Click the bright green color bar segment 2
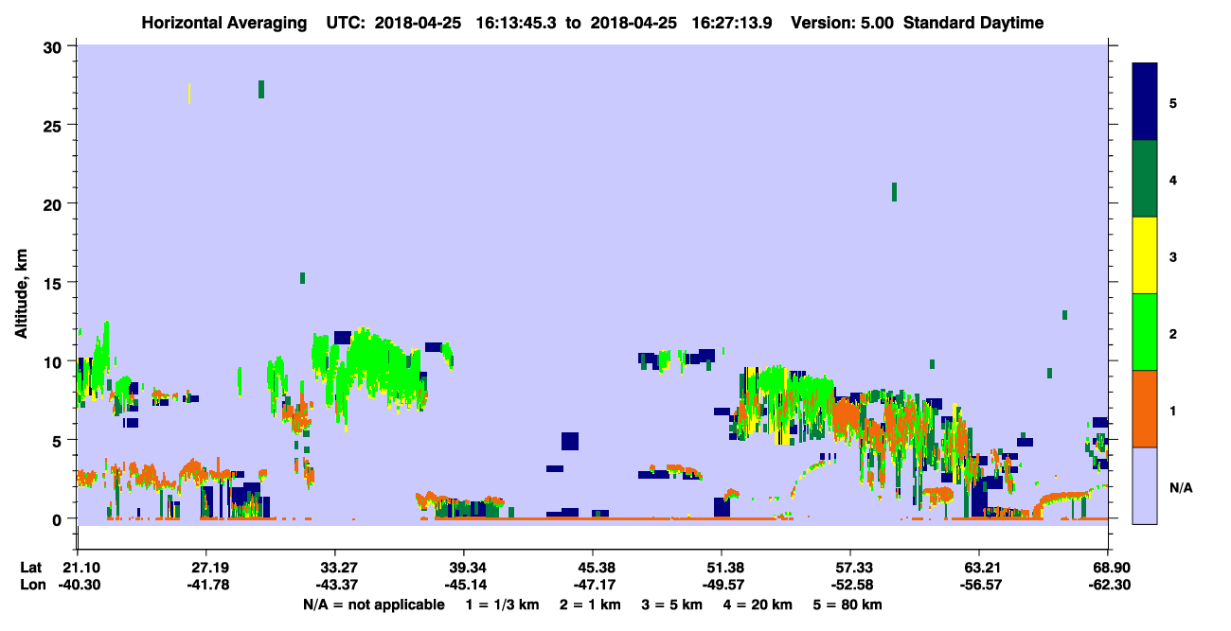The width and height of the screenshot is (1231, 631). [1146, 332]
